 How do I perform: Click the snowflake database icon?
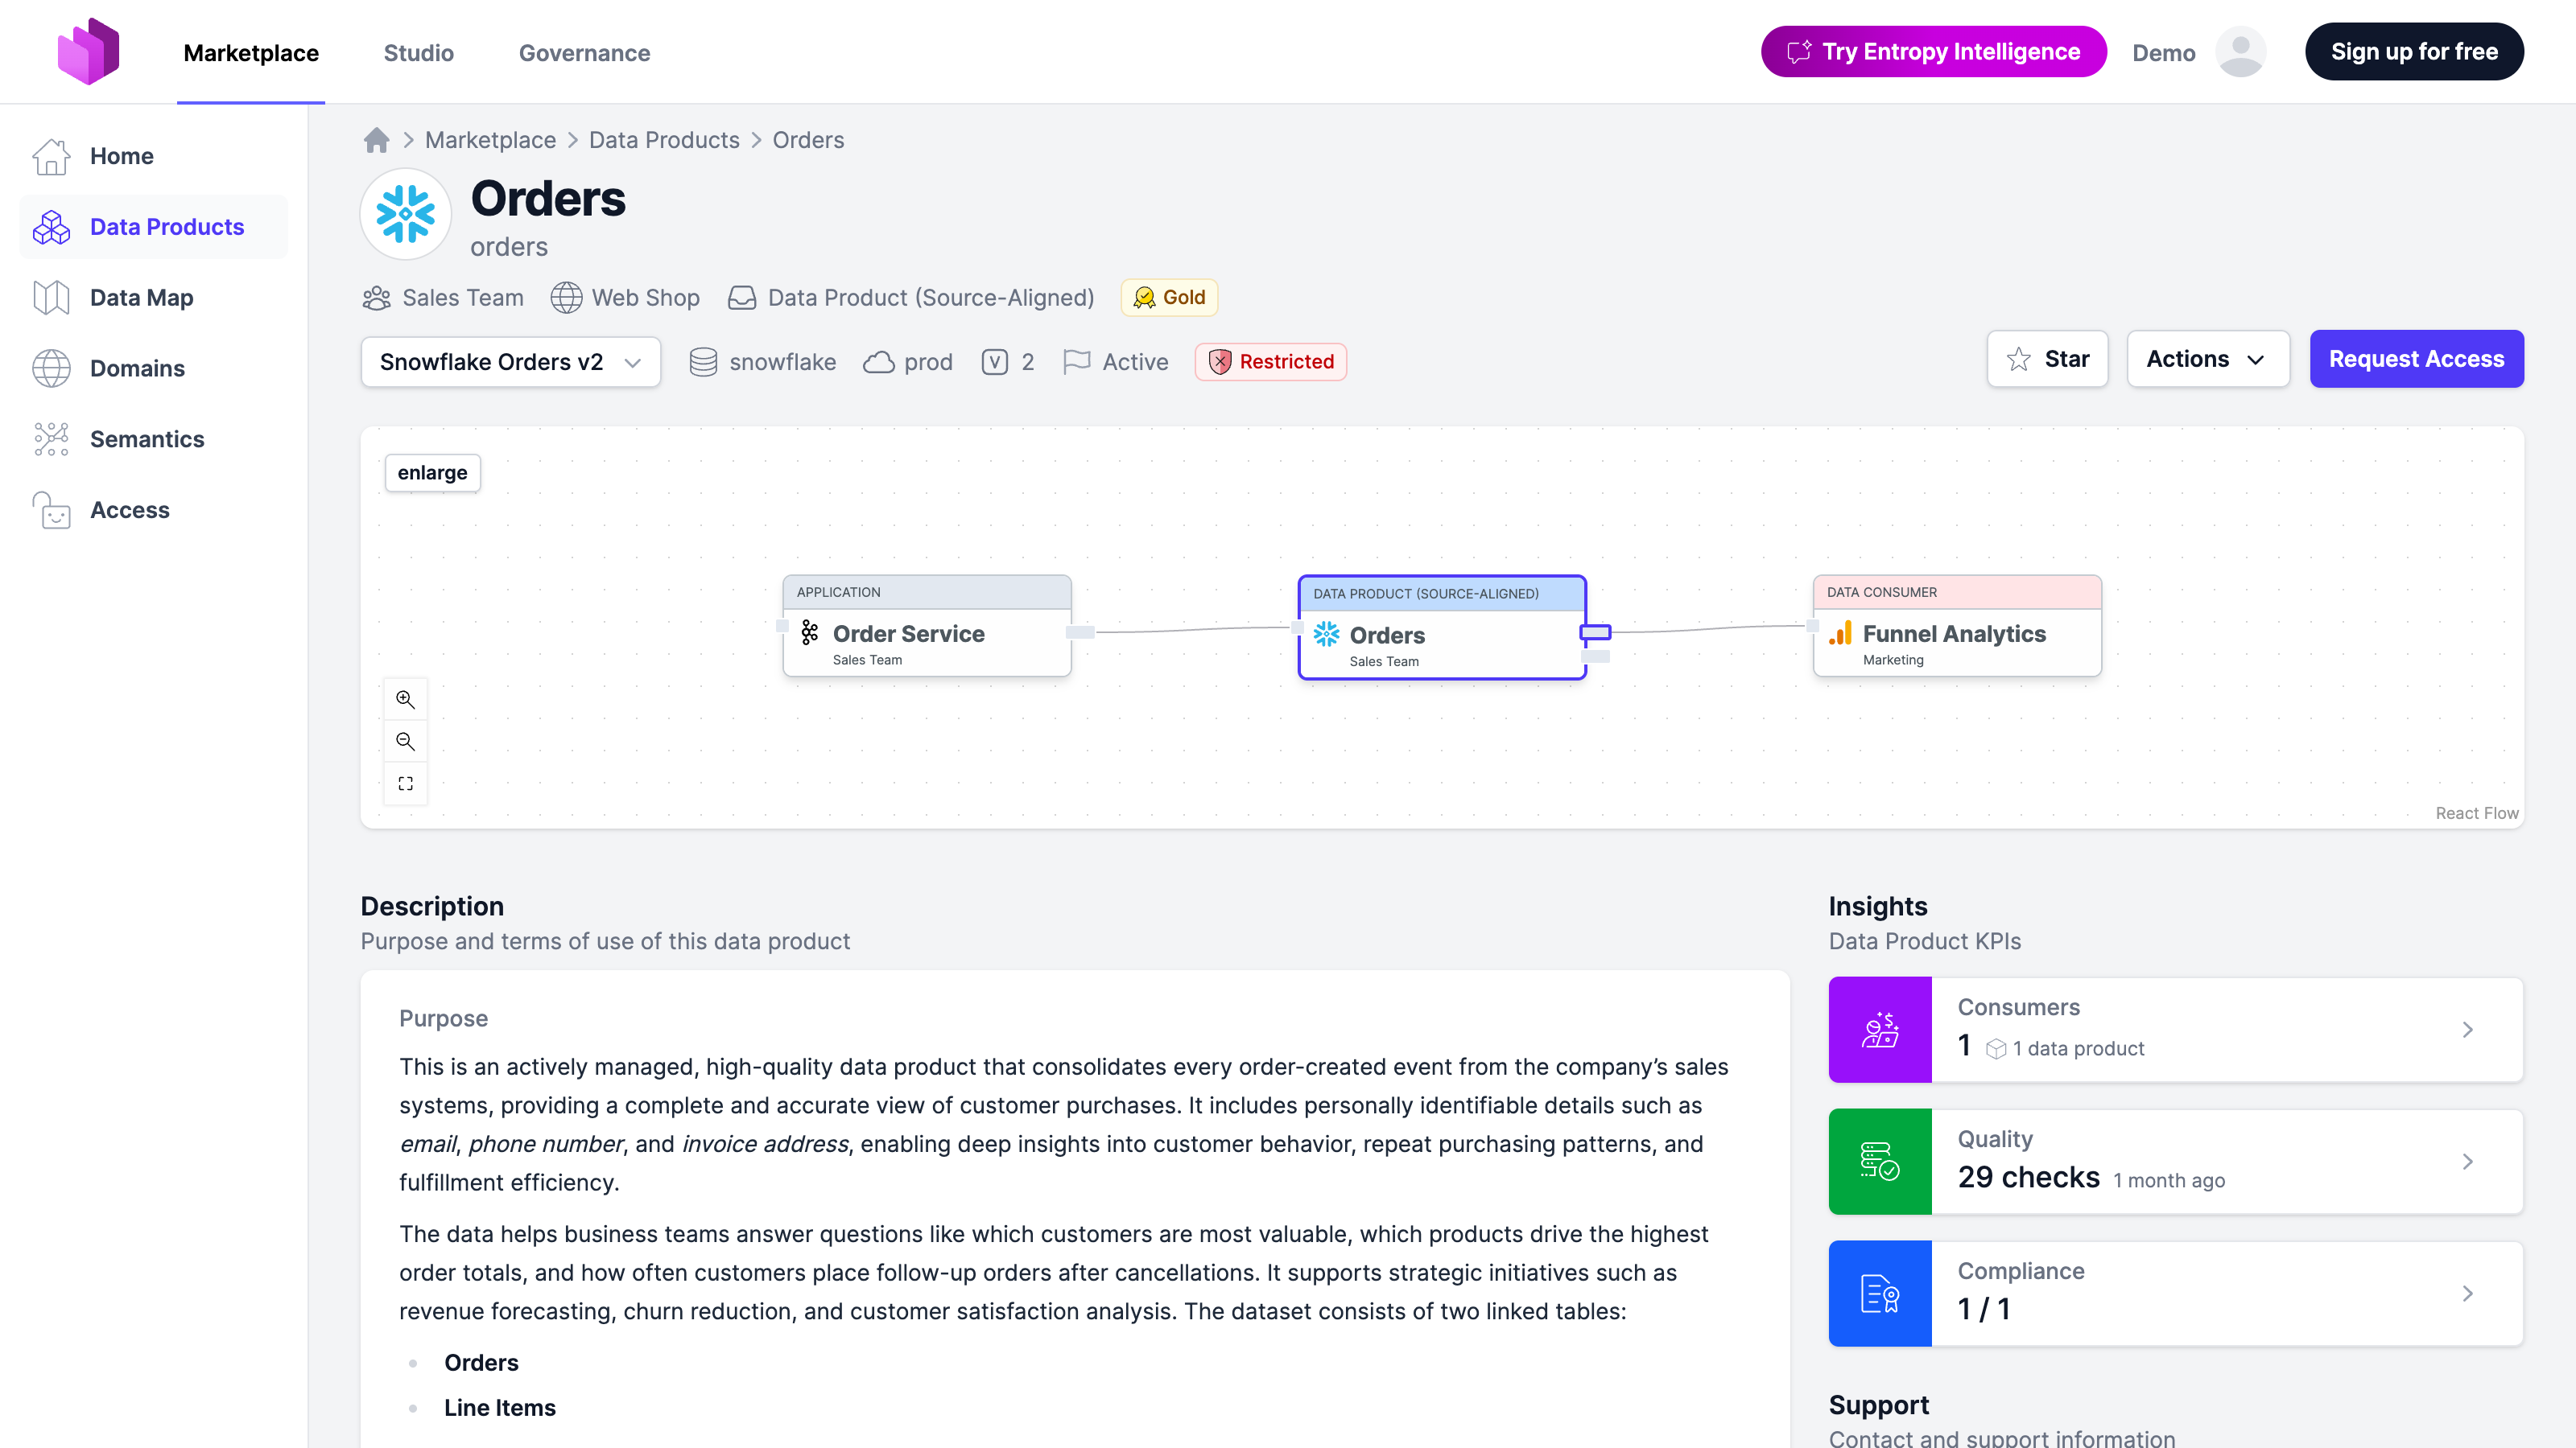(x=703, y=362)
